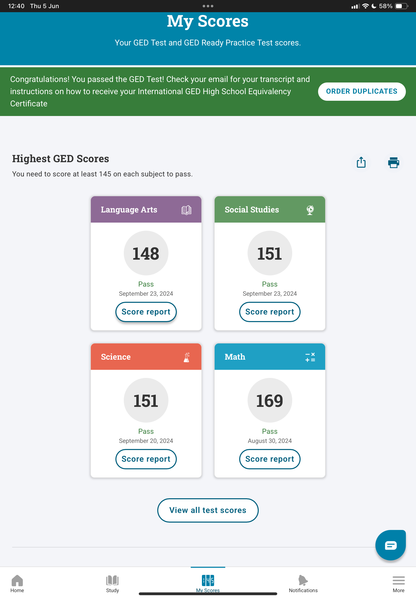The width and height of the screenshot is (416, 599).
Task: Open the Social Studies score report
Action: tap(270, 312)
